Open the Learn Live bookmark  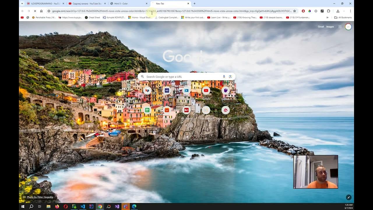pos(219,17)
